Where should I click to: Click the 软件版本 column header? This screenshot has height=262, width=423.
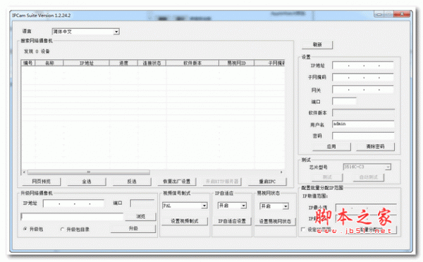click(192, 63)
